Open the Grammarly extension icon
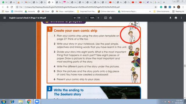Viewport: 186px width, 104px height. pos(161,7)
